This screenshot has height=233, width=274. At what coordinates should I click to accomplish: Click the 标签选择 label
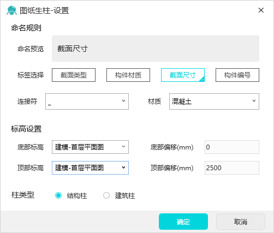coord(31,75)
